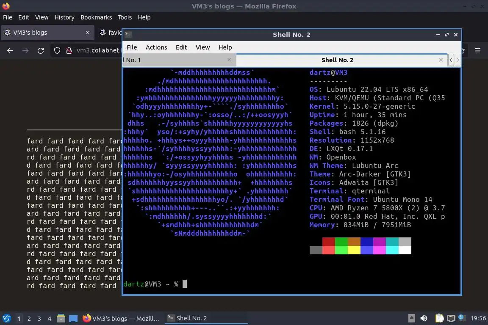488x325 pixels.
Task: Click the 'OS: Lubuntu 22.04 LTS' line
Action: [x=369, y=90]
